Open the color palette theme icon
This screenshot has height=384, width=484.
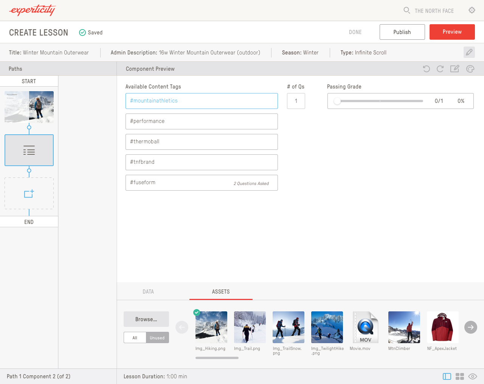pos(470,69)
